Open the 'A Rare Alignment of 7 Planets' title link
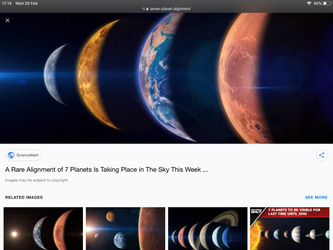The image size is (333, 250). [107, 169]
